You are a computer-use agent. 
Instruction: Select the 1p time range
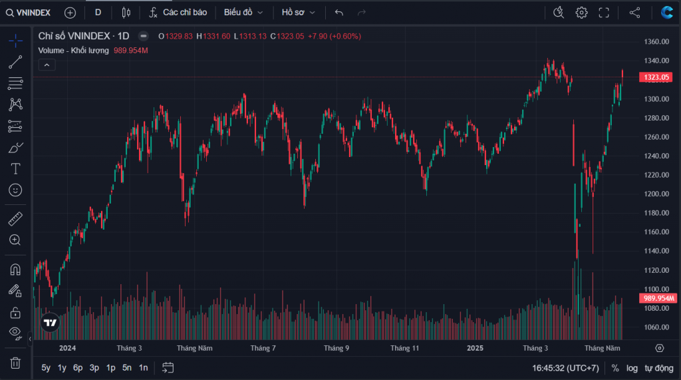point(111,368)
